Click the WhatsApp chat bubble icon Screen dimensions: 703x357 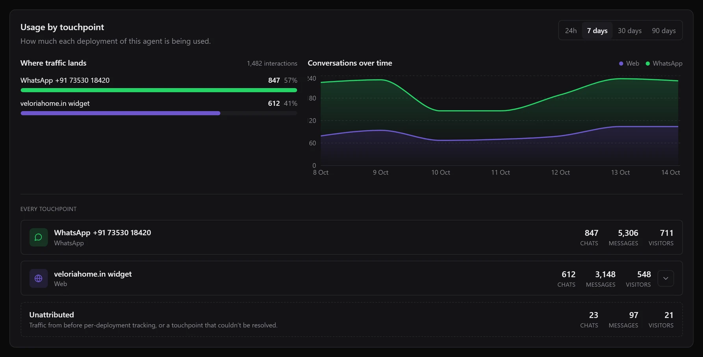pos(38,237)
